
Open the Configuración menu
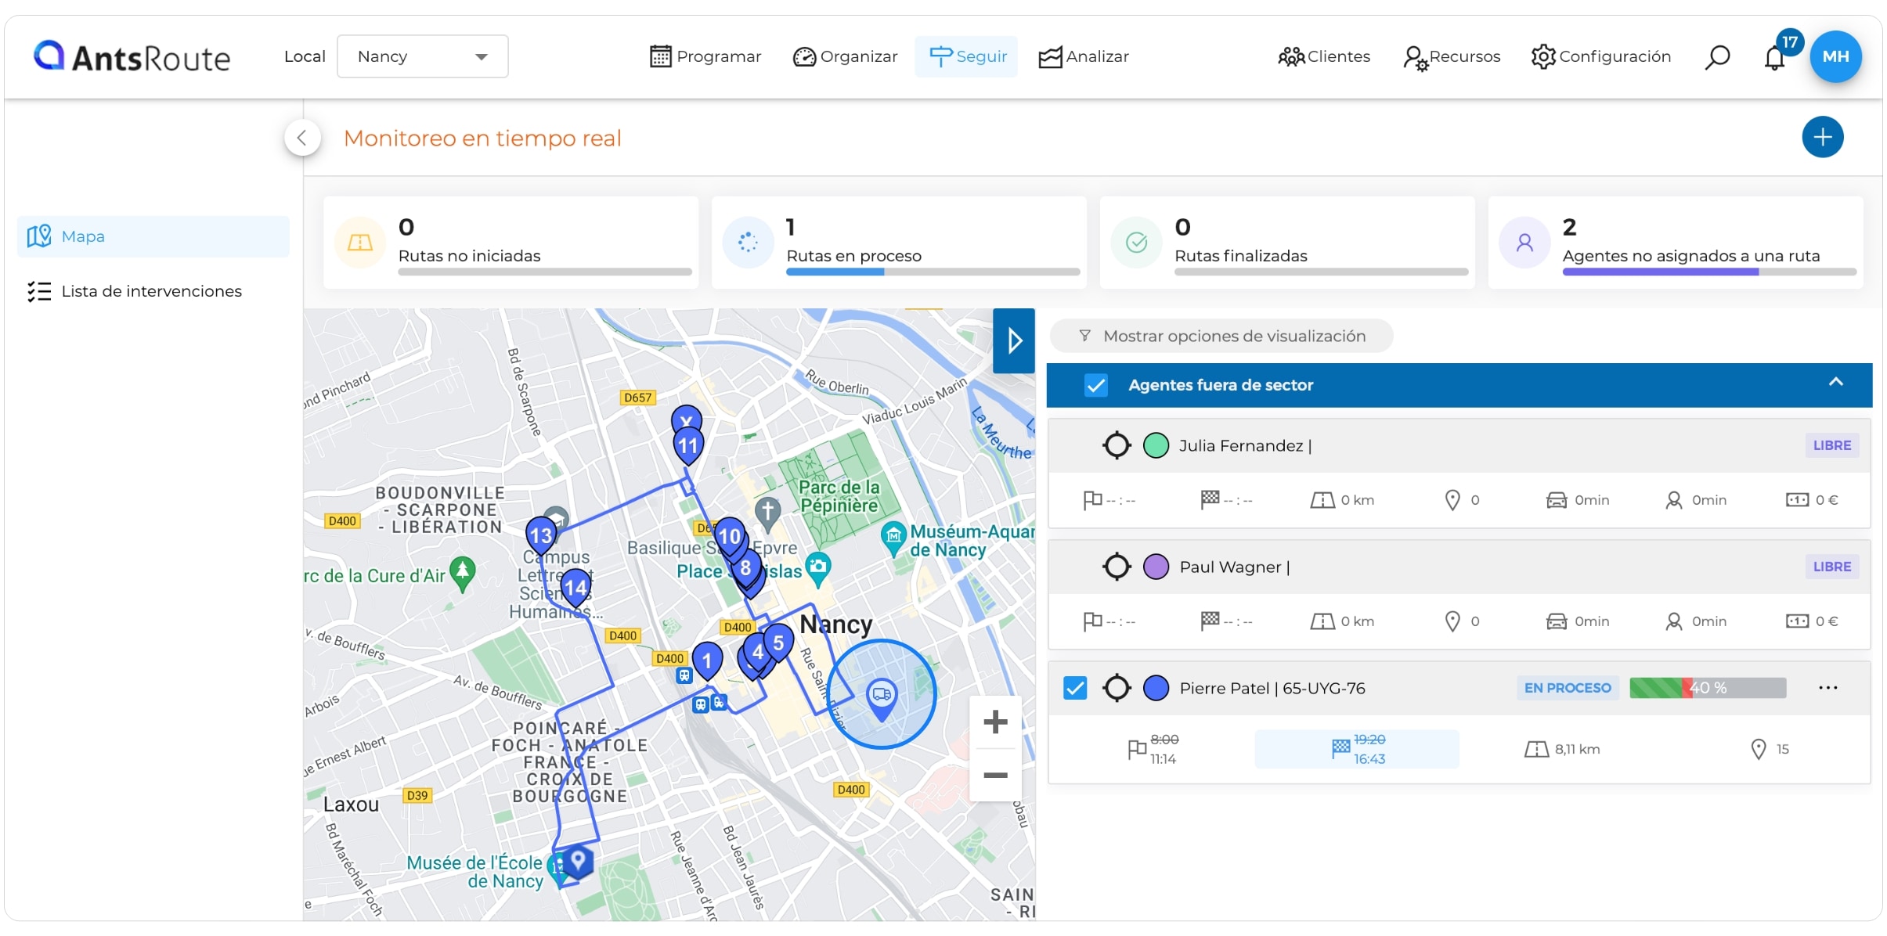coord(1601,56)
